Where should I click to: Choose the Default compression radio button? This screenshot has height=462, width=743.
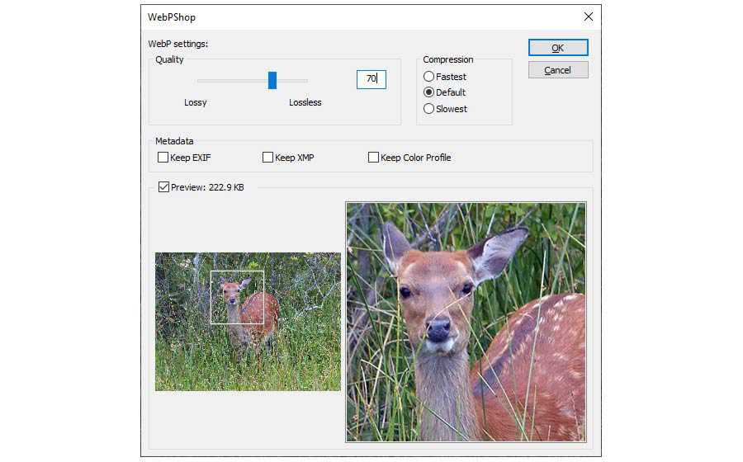[429, 92]
